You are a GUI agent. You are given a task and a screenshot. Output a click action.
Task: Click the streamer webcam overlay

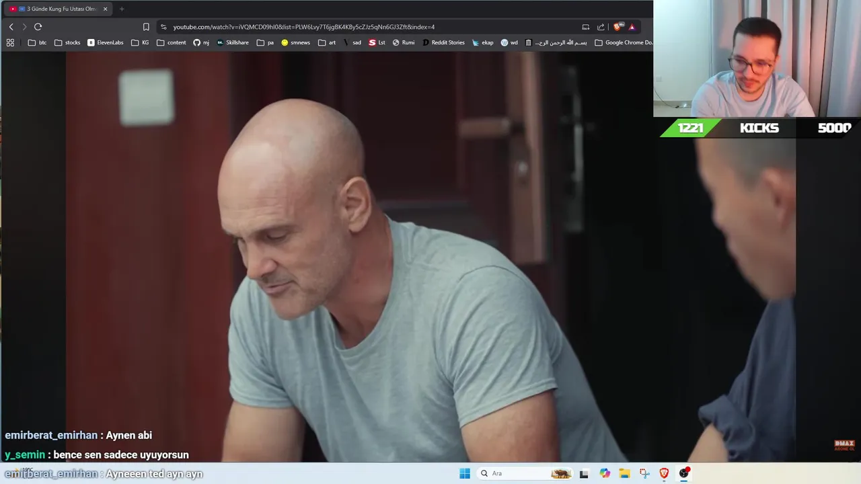click(x=757, y=58)
